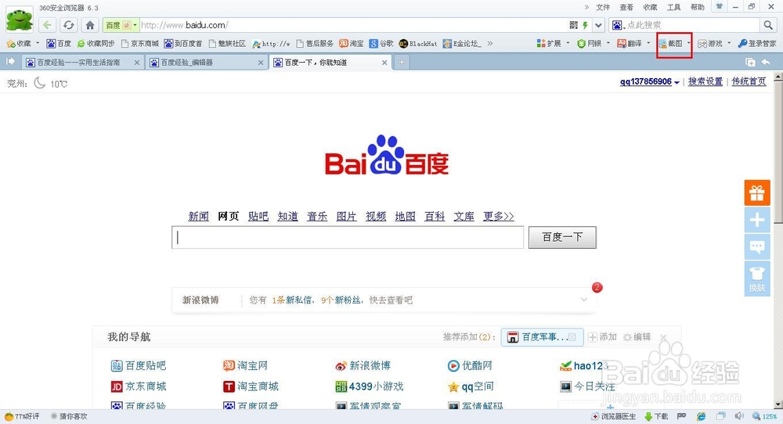The height and width of the screenshot is (424, 783).
Task: Open the dropdown arrow beside 网银
Action: pos(608,43)
